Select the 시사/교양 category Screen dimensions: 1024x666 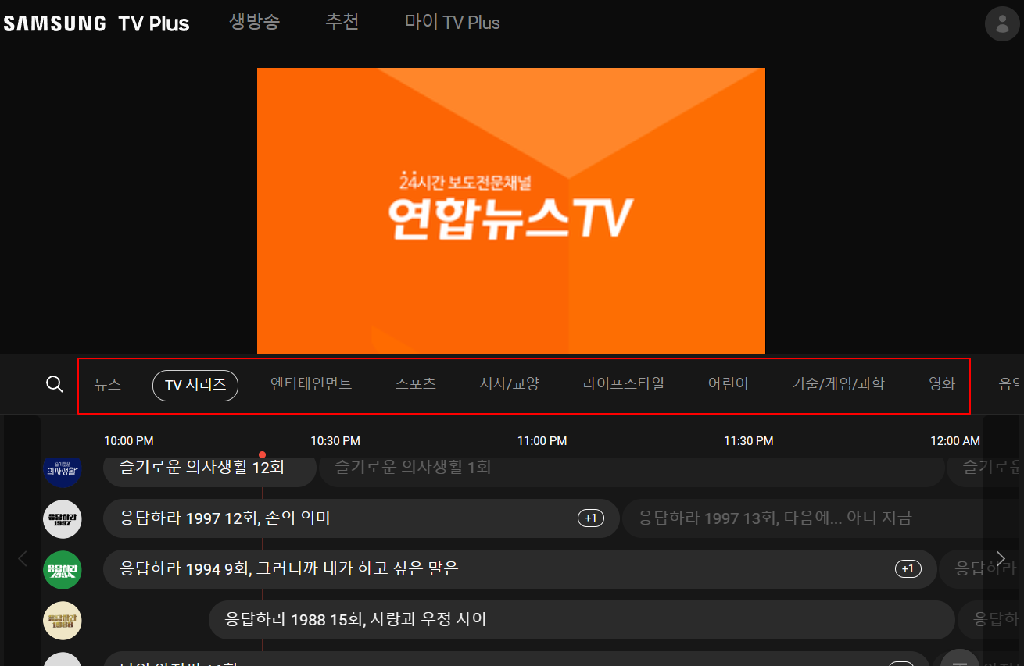click(x=510, y=383)
